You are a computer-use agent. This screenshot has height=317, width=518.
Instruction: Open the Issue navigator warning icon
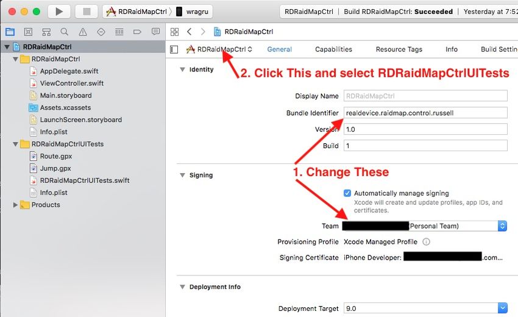[x=83, y=32]
